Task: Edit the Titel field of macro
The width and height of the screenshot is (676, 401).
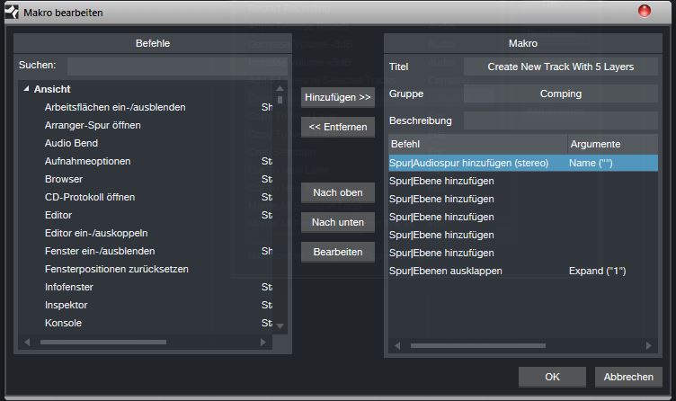Action: click(x=560, y=67)
